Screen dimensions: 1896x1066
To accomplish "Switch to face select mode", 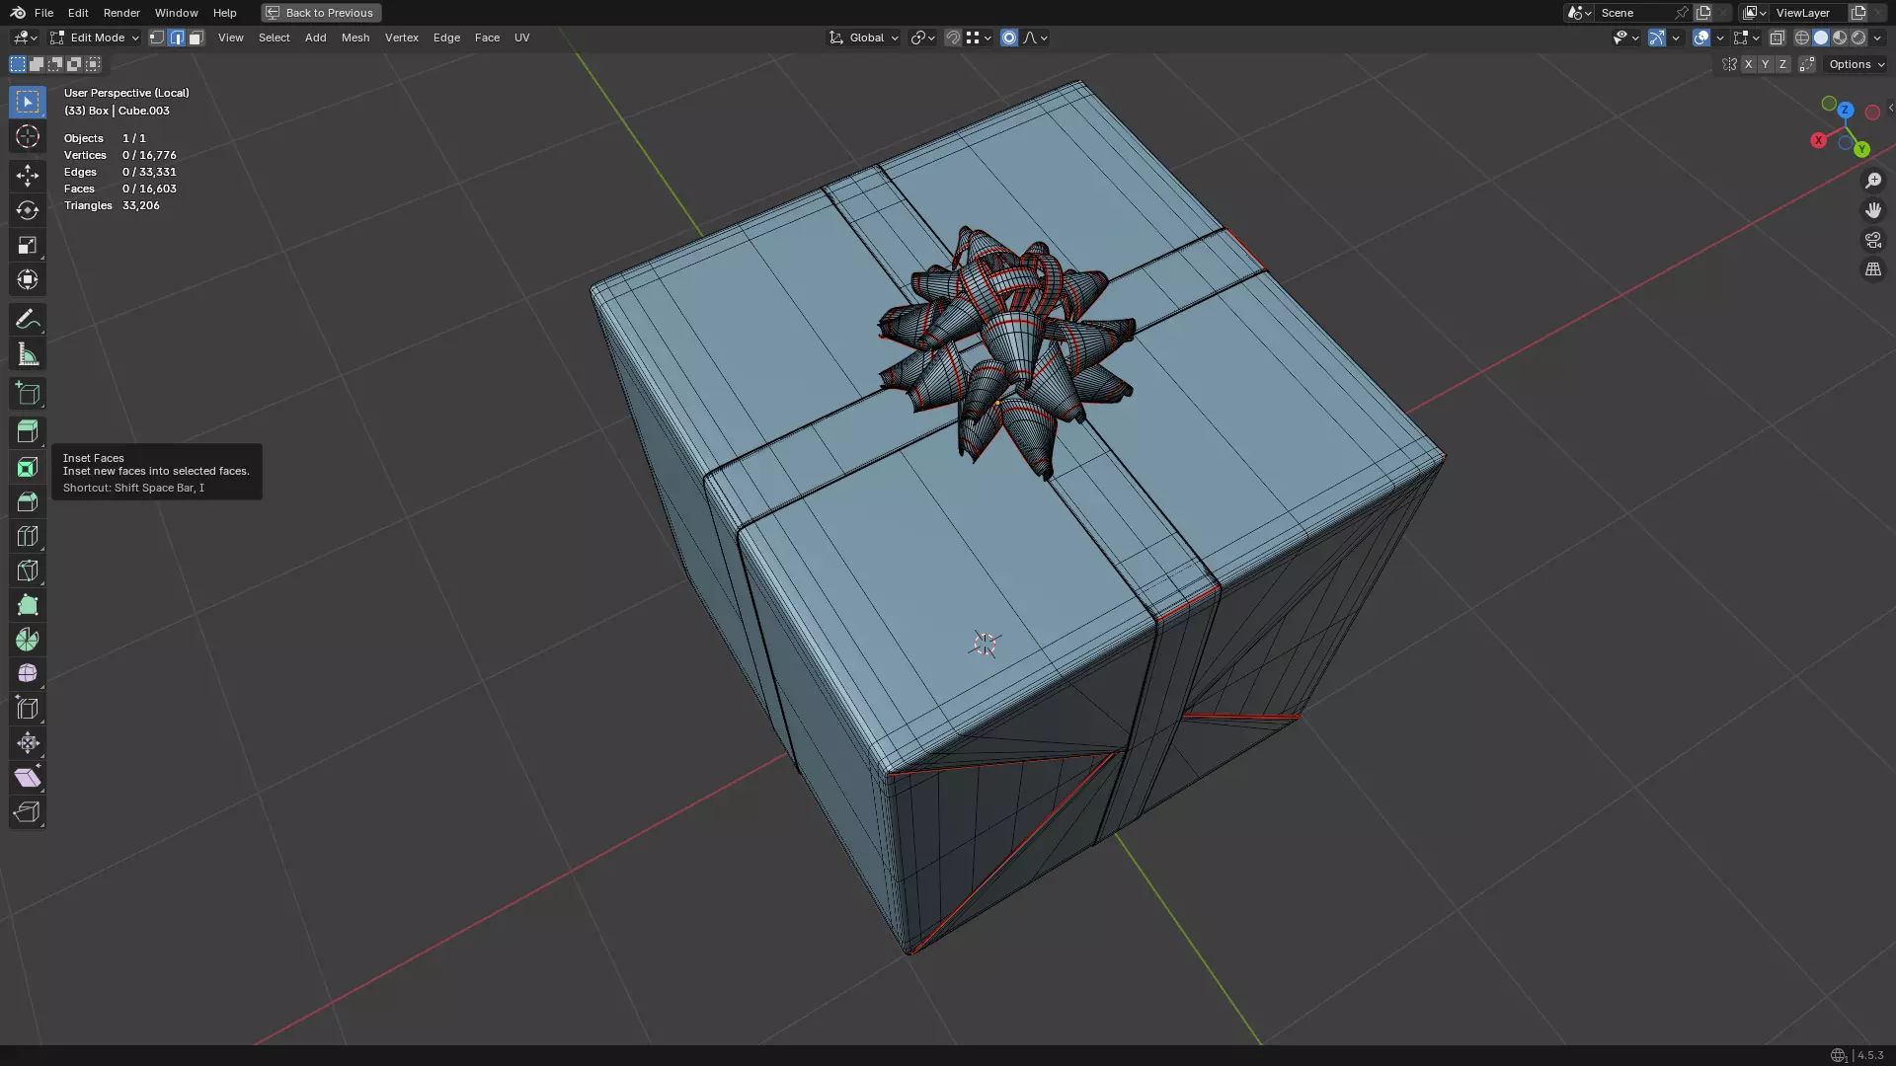I will pyautogui.click(x=196, y=38).
